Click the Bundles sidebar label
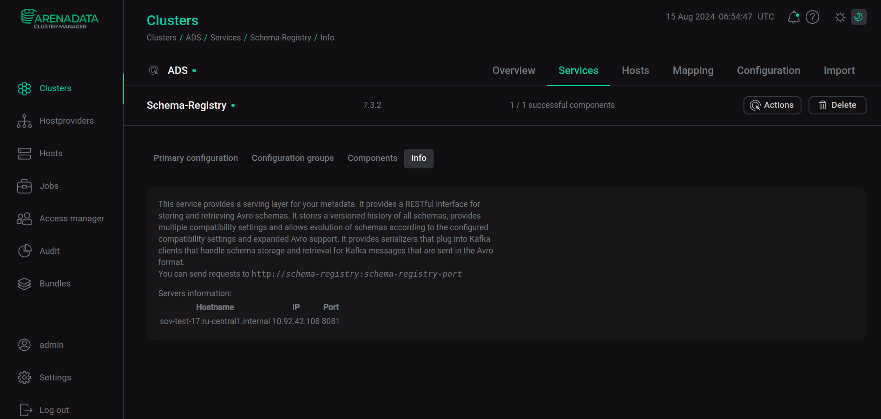 coord(55,284)
